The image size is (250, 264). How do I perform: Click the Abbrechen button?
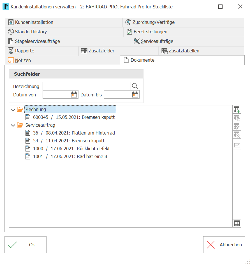tap(224, 245)
